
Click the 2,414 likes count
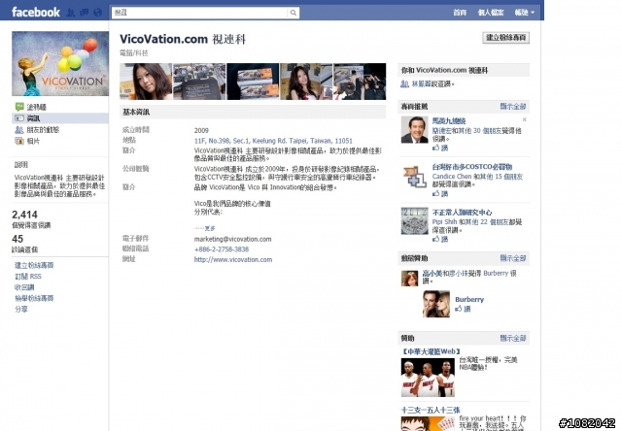point(24,215)
